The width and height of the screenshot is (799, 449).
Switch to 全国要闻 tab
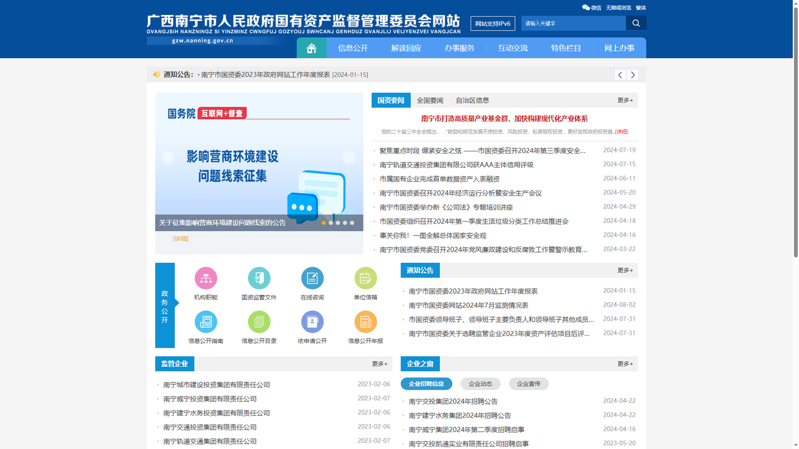click(x=430, y=100)
